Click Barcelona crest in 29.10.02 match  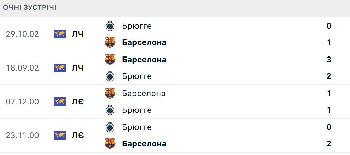pos(110,42)
